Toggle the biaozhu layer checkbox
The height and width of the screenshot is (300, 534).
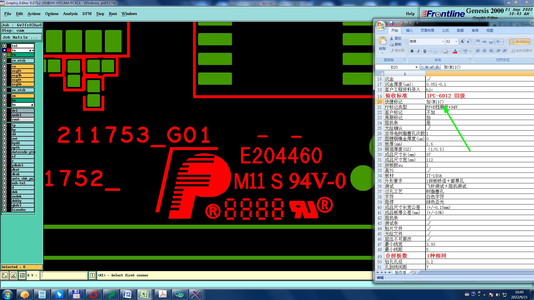coord(4,210)
